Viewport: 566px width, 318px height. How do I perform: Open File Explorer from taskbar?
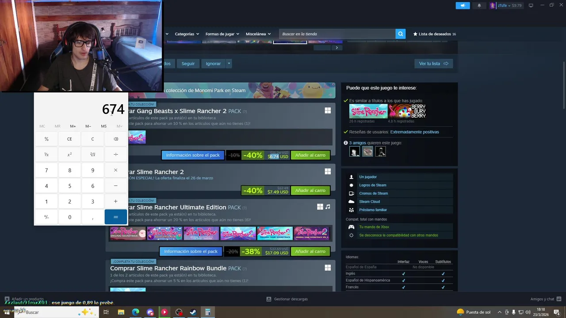tap(121, 312)
